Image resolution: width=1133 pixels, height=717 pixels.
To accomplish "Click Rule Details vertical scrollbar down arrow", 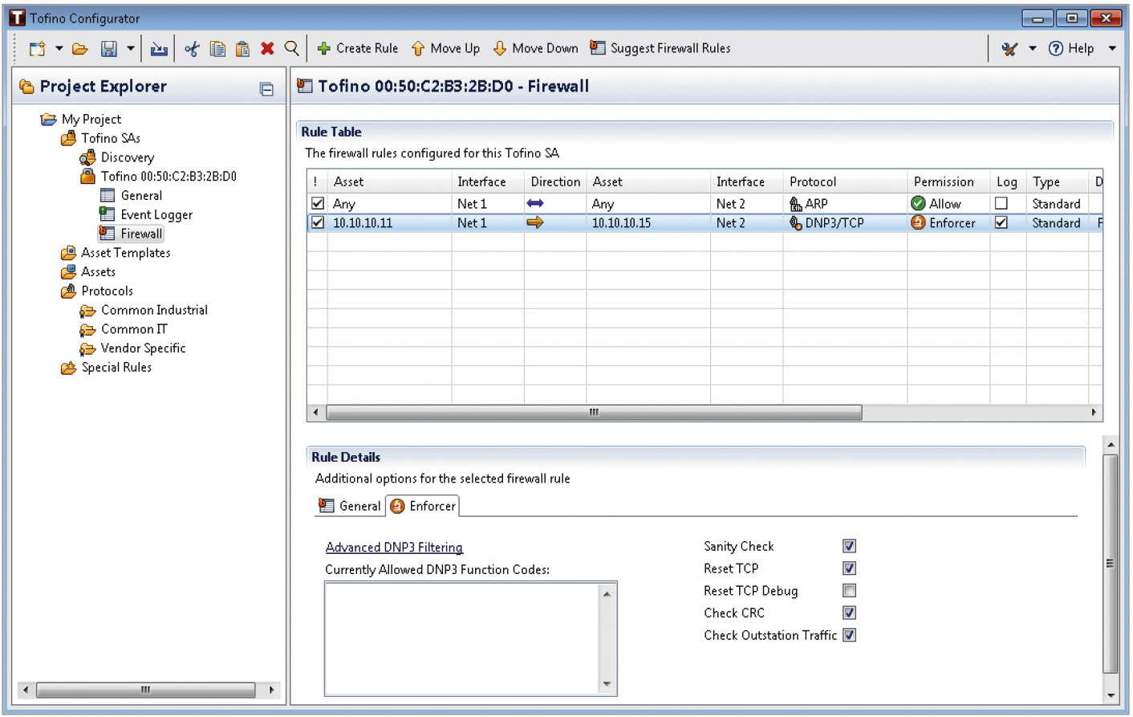I will pyautogui.click(x=1111, y=695).
